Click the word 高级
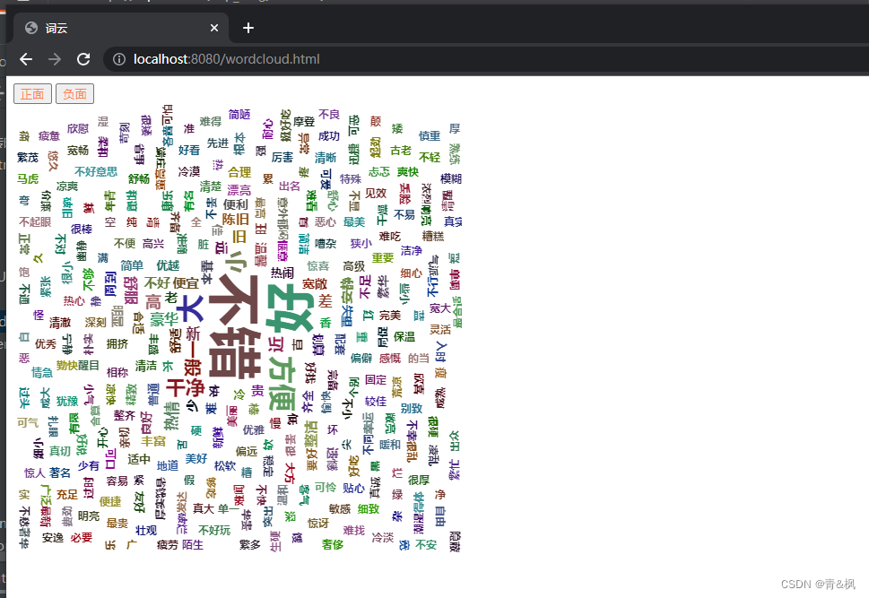The height and width of the screenshot is (598, 869). 353,266
